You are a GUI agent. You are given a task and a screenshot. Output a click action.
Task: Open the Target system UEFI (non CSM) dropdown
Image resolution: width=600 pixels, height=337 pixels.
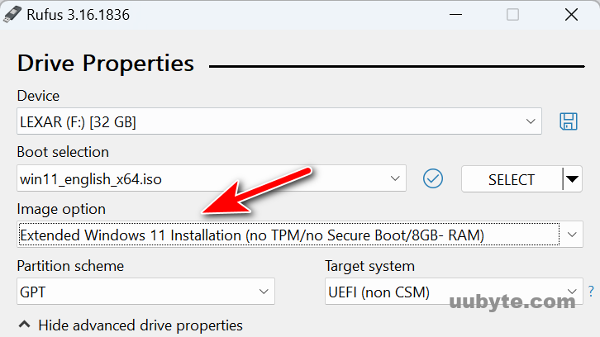click(454, 292)
